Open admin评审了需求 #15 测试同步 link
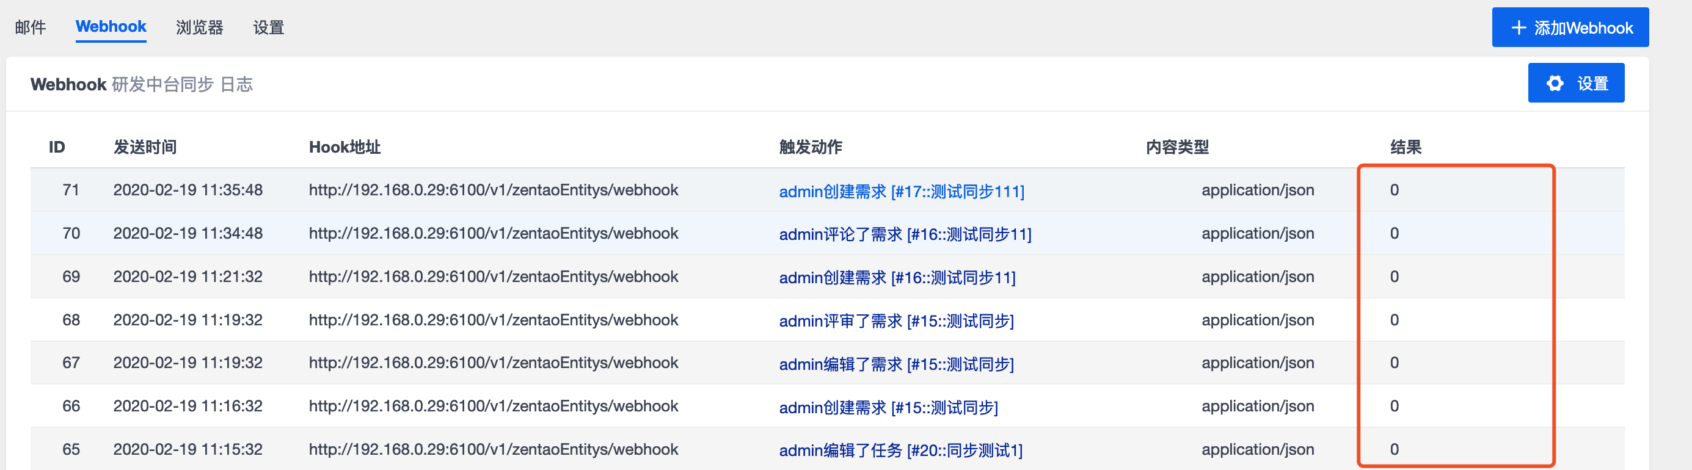Image resolution: width=1692 pixels, height=470 pixels. (896, 321)
